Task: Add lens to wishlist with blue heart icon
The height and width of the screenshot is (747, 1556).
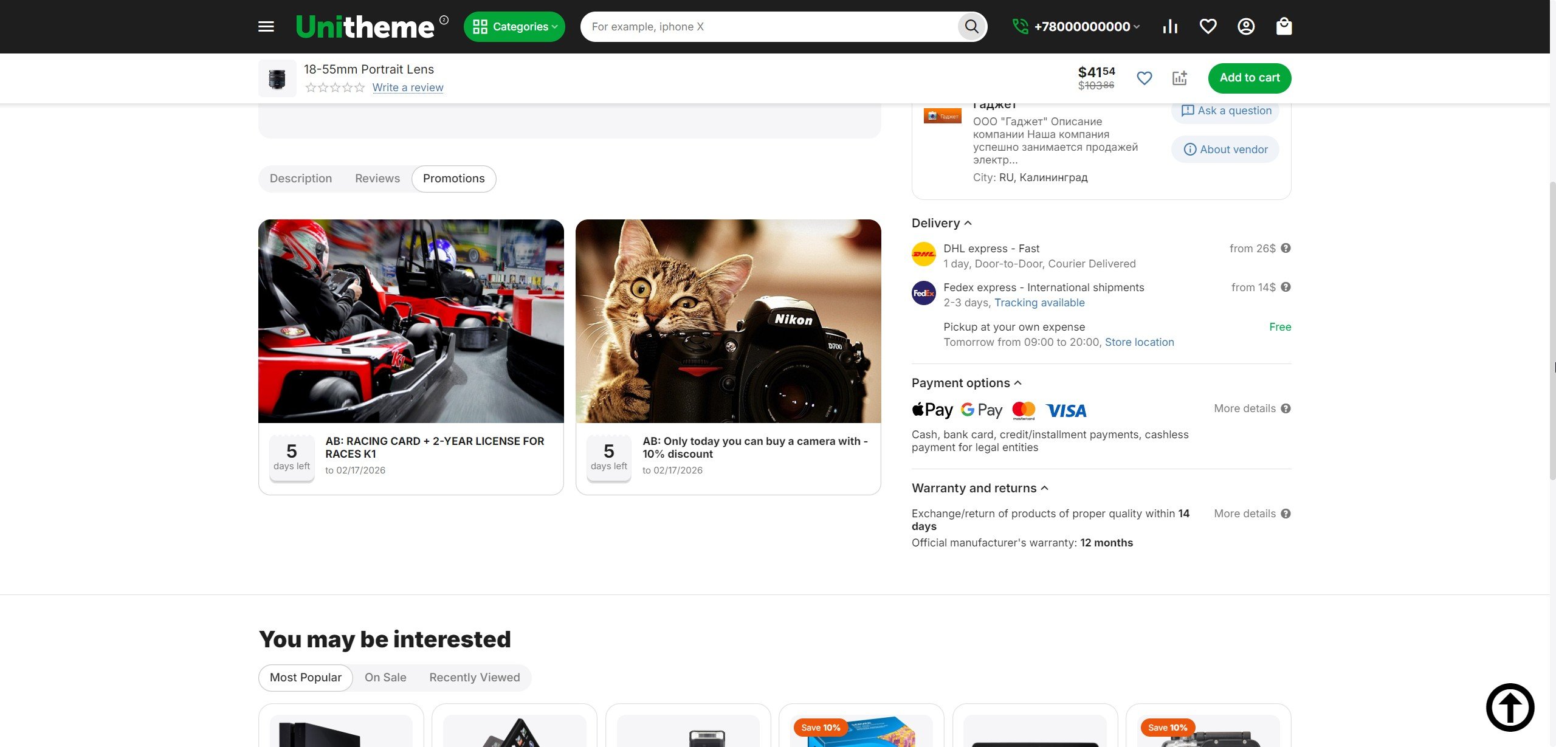Action: 1144,78
